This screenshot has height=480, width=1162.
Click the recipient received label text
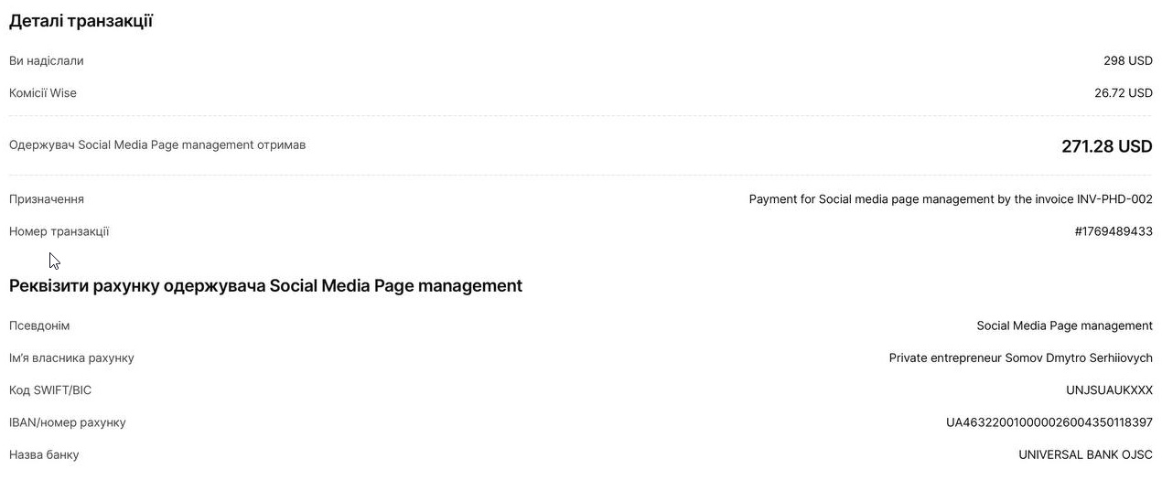click(157, 144)
